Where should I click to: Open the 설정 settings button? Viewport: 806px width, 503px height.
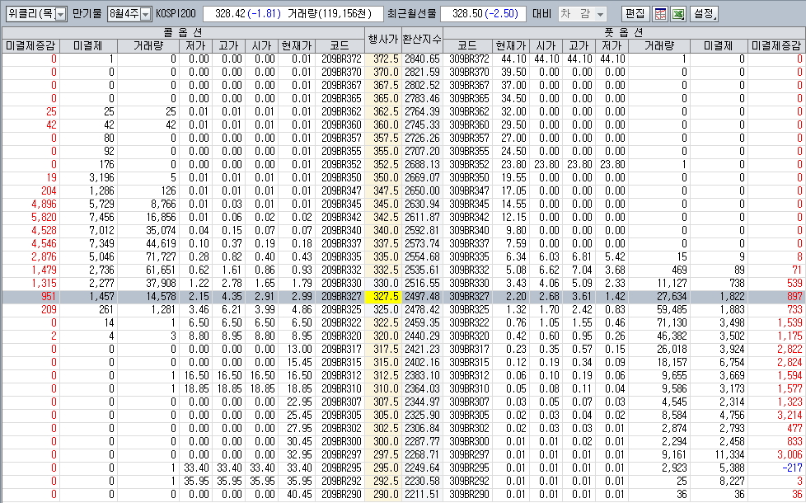click(704, 14)
